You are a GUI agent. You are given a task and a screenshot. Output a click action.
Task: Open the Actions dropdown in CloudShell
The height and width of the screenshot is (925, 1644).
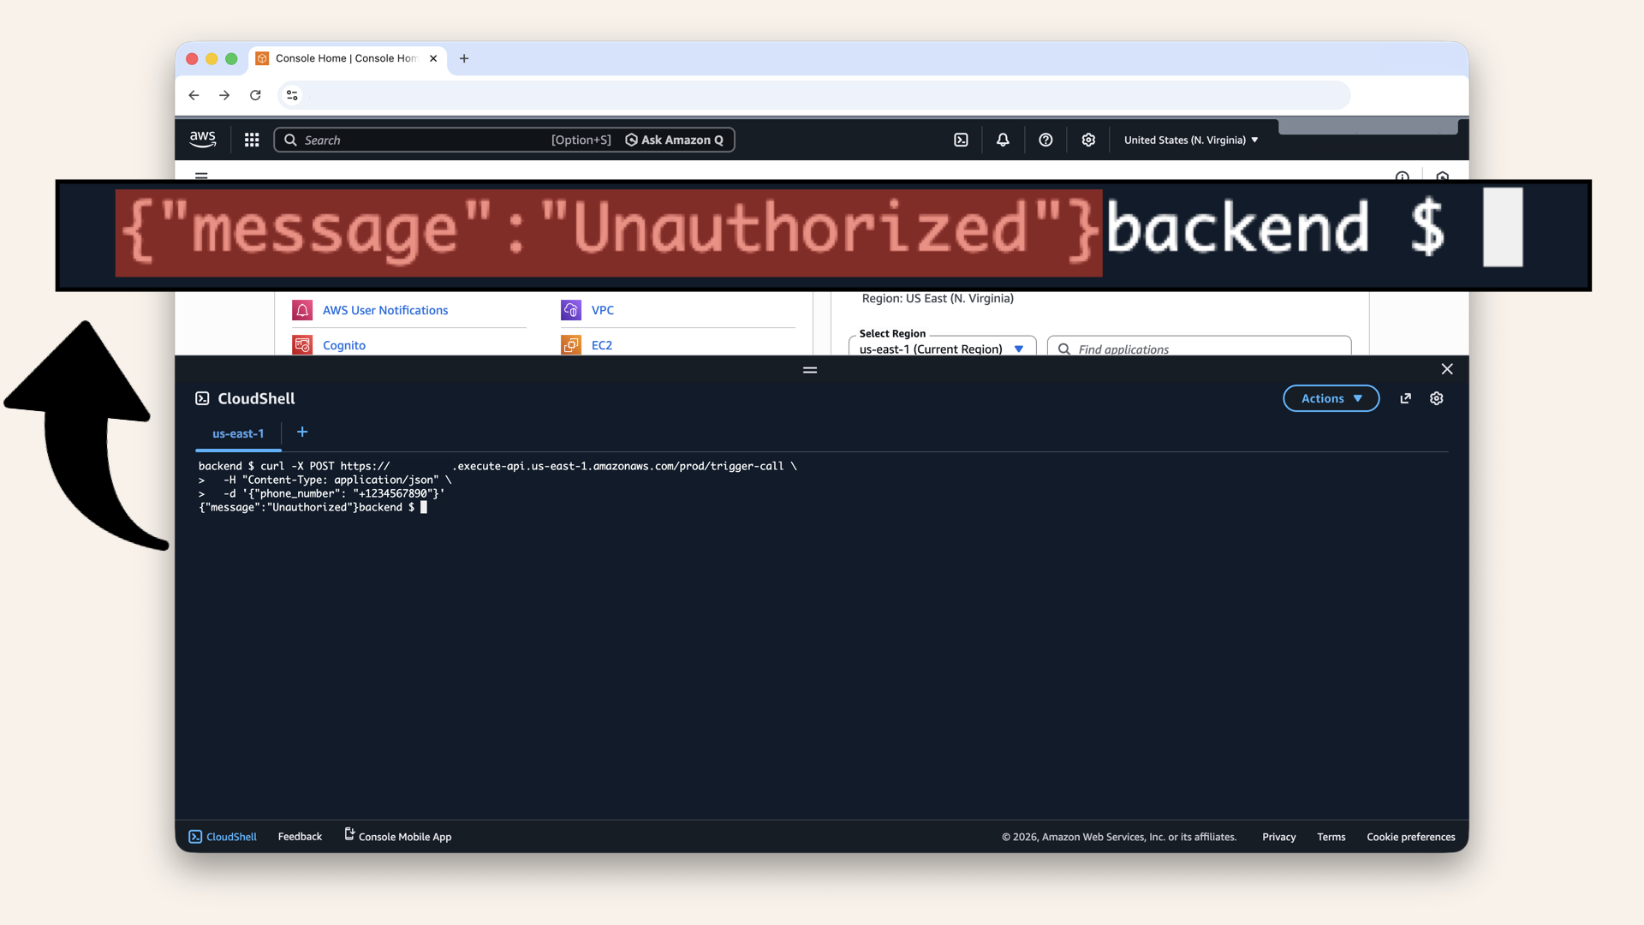pyautogui.click(x=1331, y=398)
